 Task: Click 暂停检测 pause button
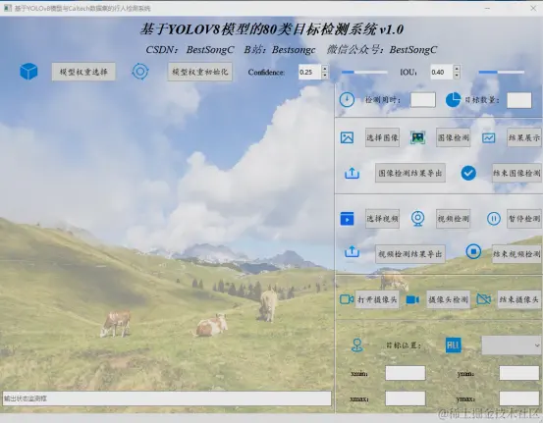click(x=524, y=219)
